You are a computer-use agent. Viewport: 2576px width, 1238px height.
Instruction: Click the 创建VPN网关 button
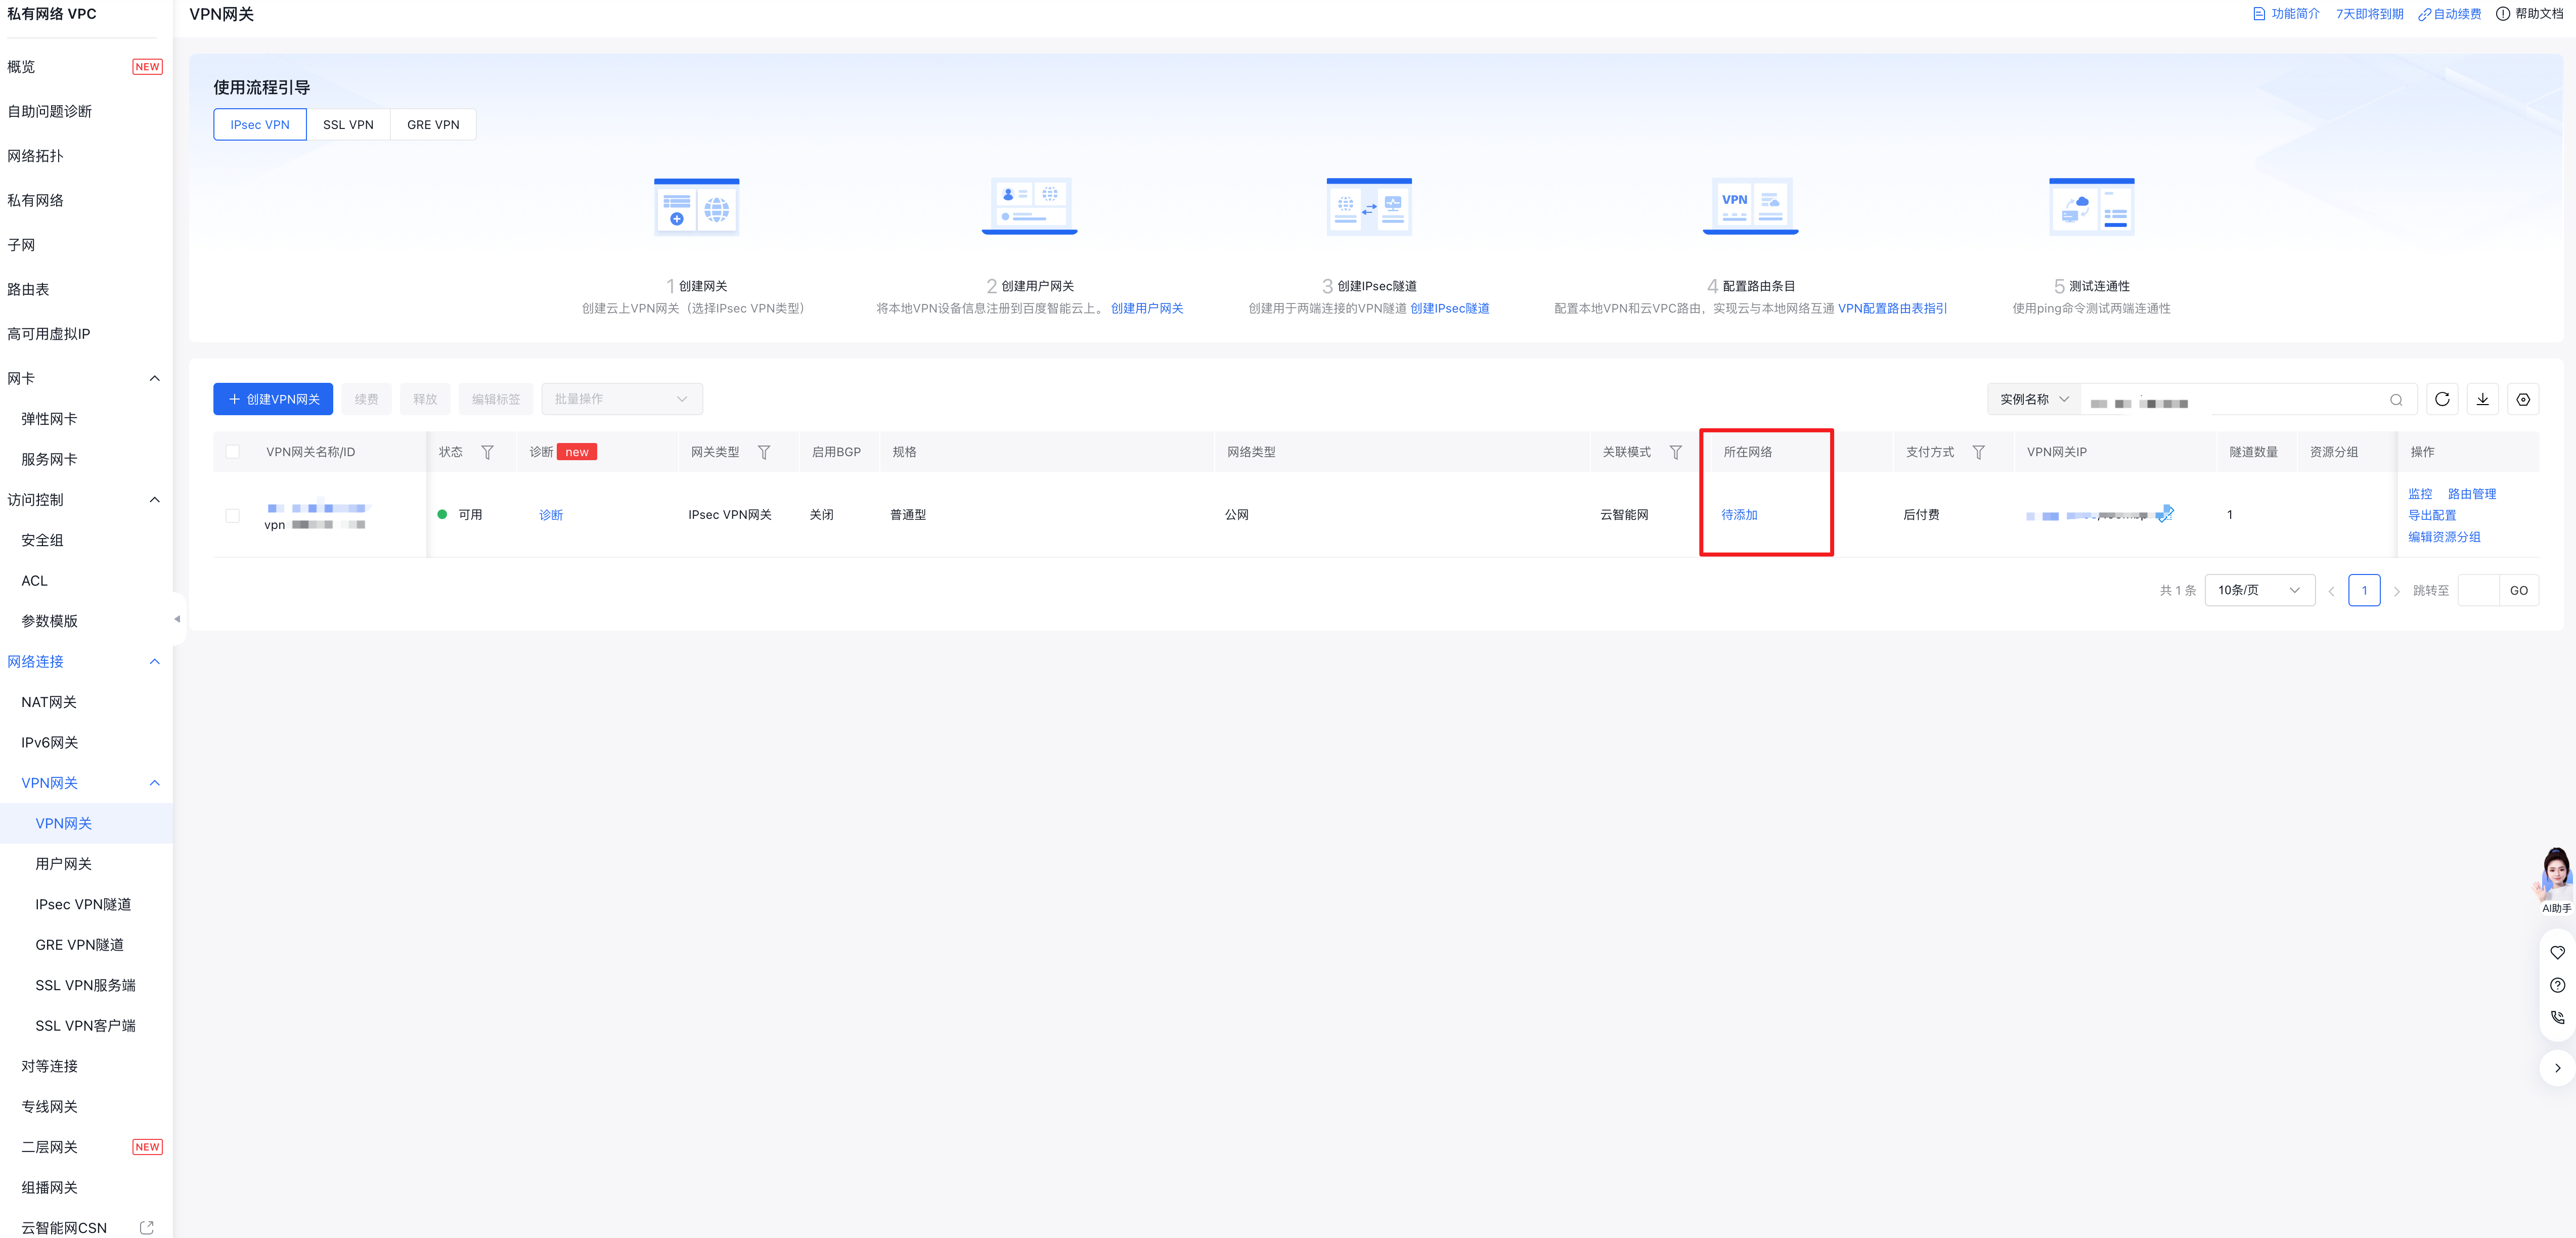click(273, 399)
